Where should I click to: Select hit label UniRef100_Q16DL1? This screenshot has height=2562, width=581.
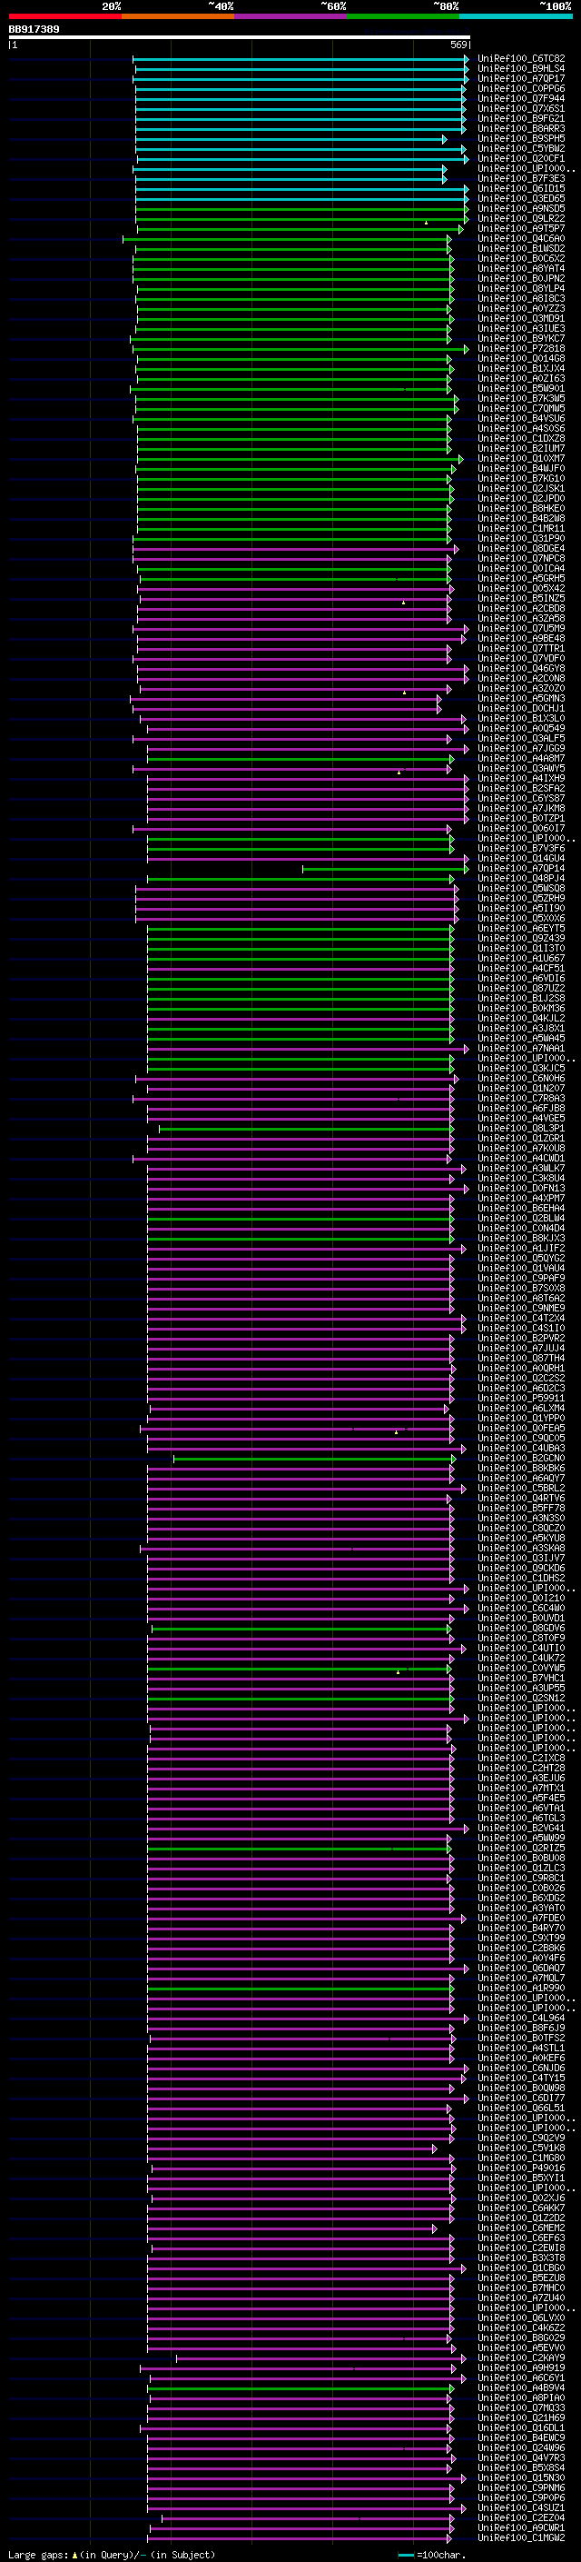[521, 2427]
